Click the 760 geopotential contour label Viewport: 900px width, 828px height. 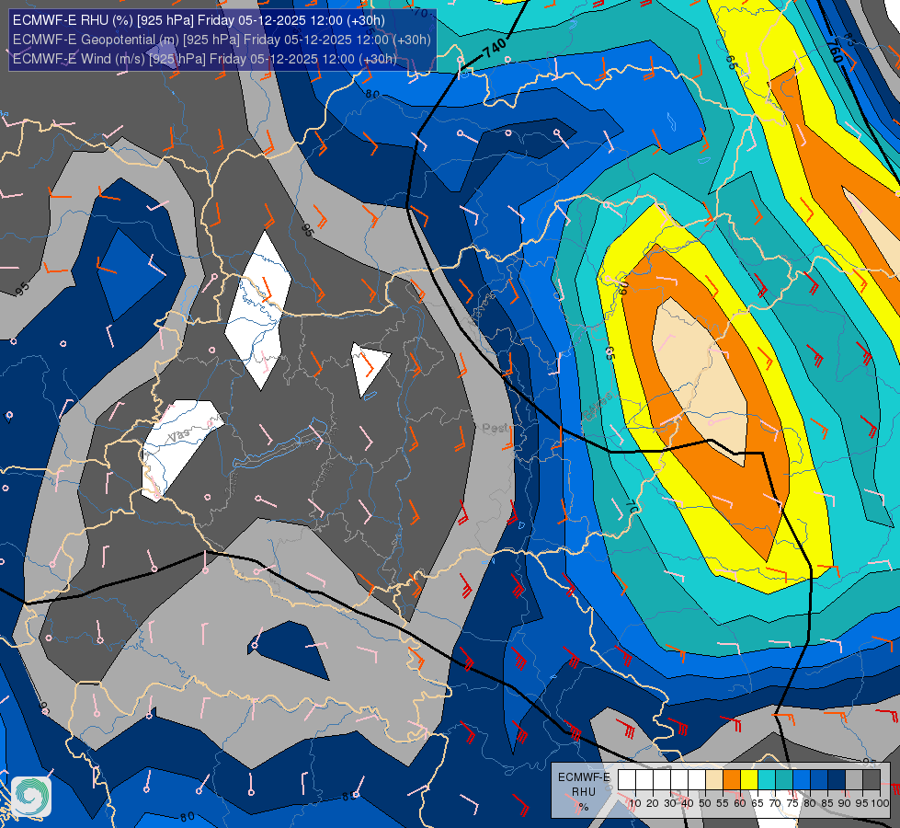click(835, 52)
